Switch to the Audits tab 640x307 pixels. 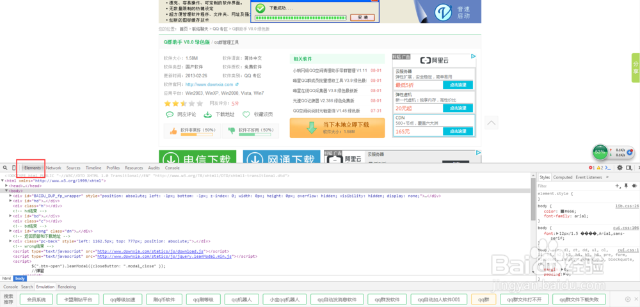tap(154, 168)
